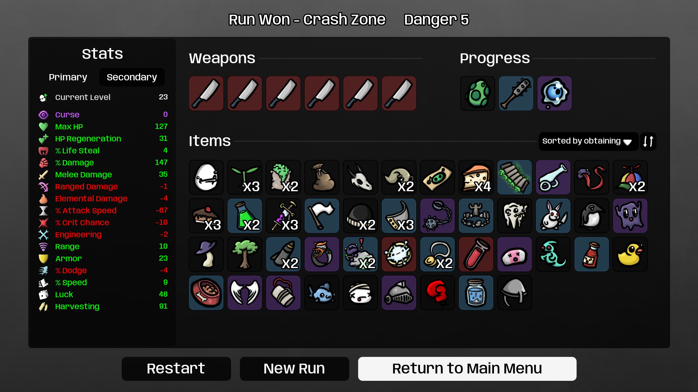
Task: Return to Main Menu
Action: point(467,369)
